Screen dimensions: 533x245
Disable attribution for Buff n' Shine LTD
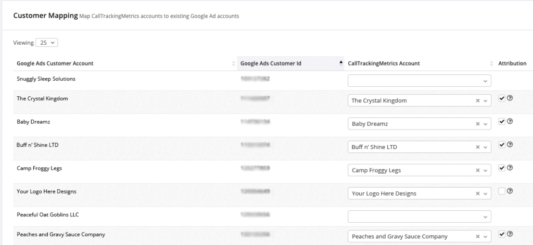(x=502, y=145)
